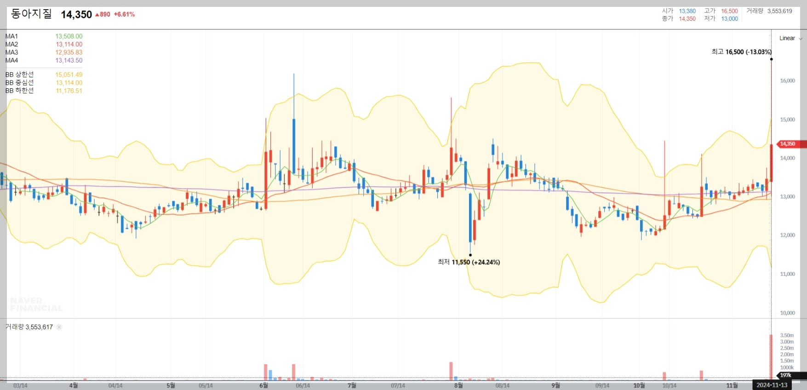
Task: Click the 2024-11-13 date tag
Action: click(x=772, y=385)
